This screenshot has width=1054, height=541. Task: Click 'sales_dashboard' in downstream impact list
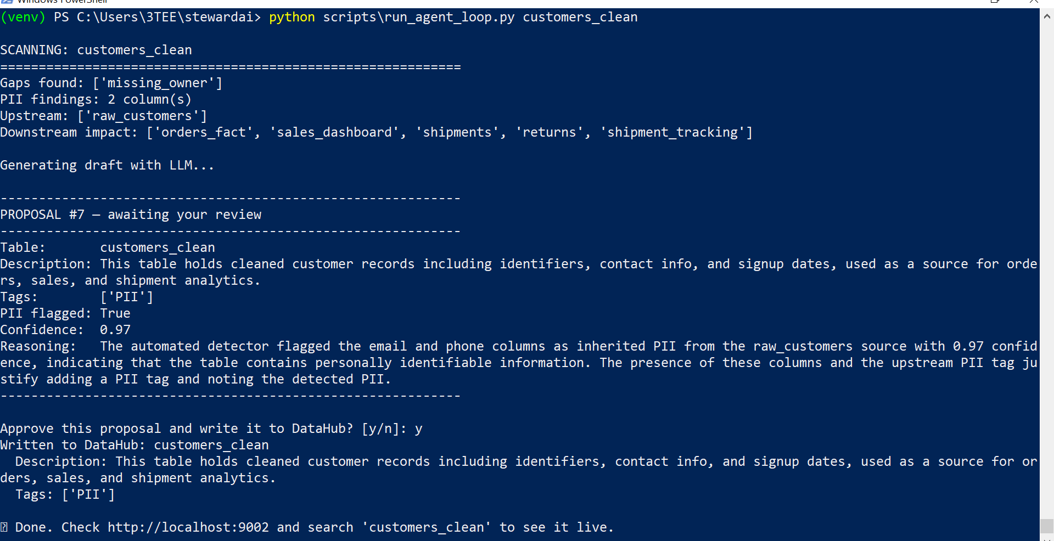click(x=334, y=132)
